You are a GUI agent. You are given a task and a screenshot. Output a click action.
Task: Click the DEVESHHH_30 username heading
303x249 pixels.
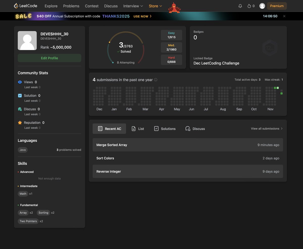[54, 34]
